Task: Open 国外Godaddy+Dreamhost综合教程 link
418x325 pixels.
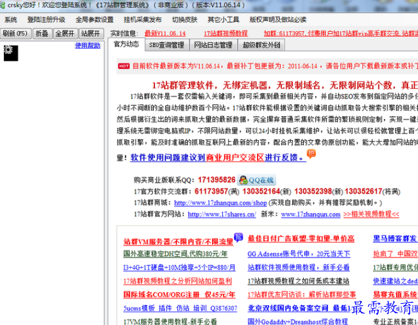Action: [298, 322]
